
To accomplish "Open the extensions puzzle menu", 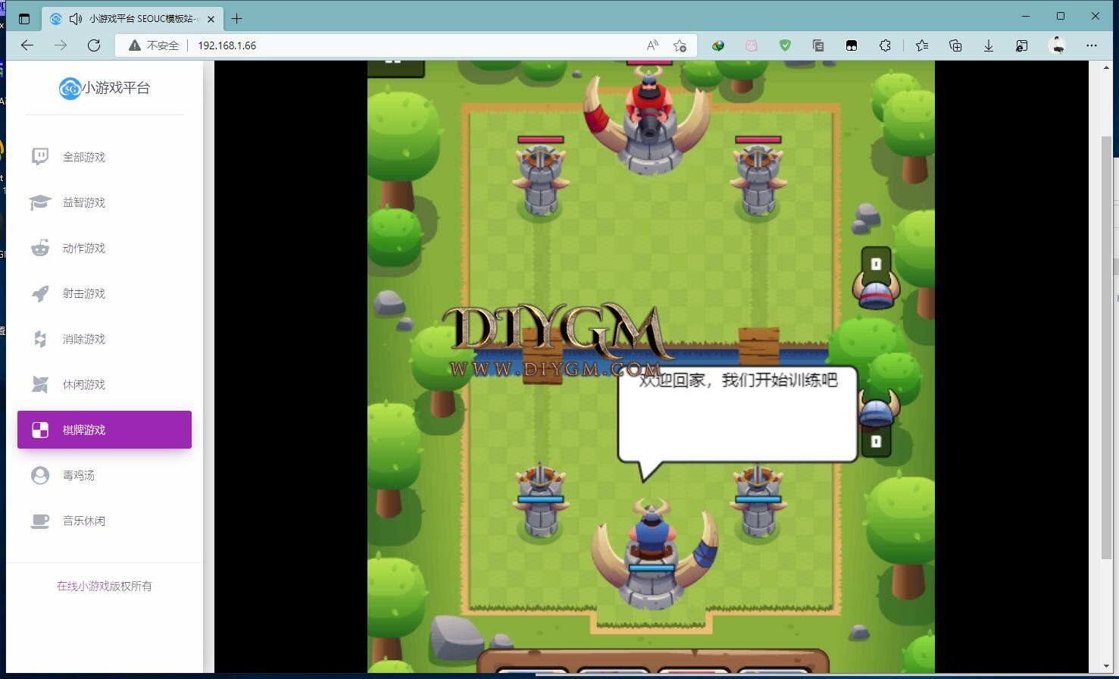I will (885, 45).
